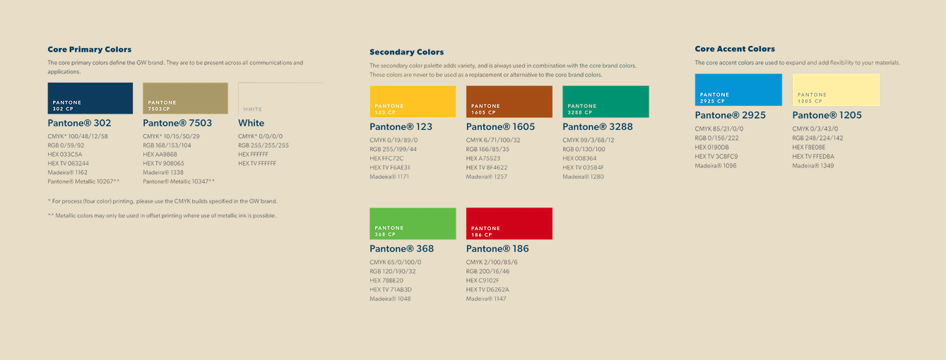Select the Pantone® 7503 title text
Viewport: 946px width, 360px height.
[x=177, y=123]
